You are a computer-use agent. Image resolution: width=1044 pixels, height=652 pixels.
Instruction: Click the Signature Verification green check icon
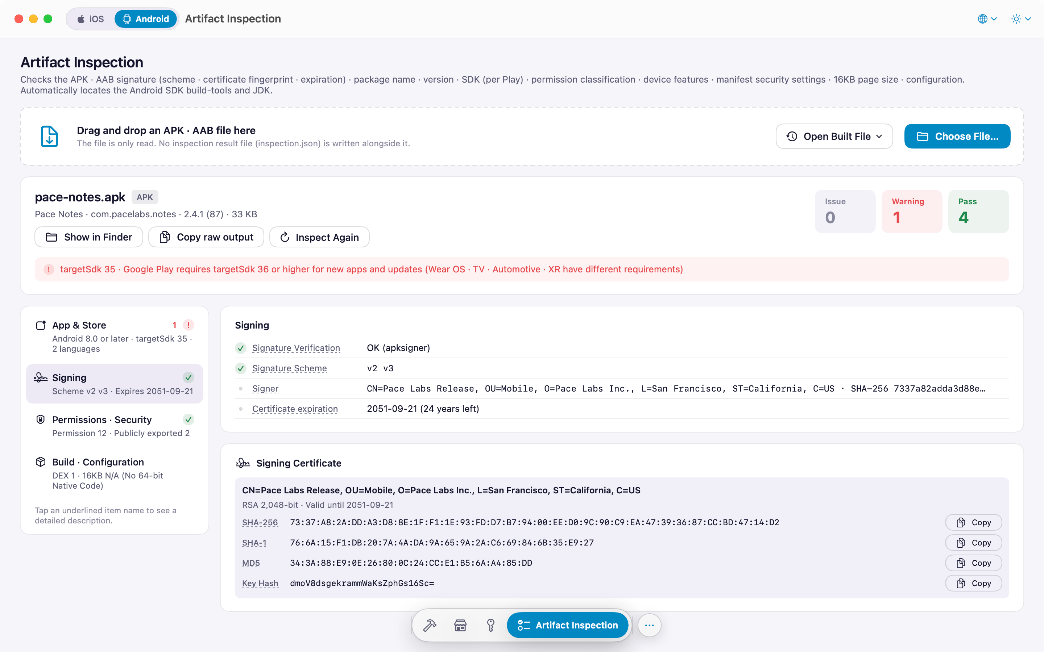(241, 348)
